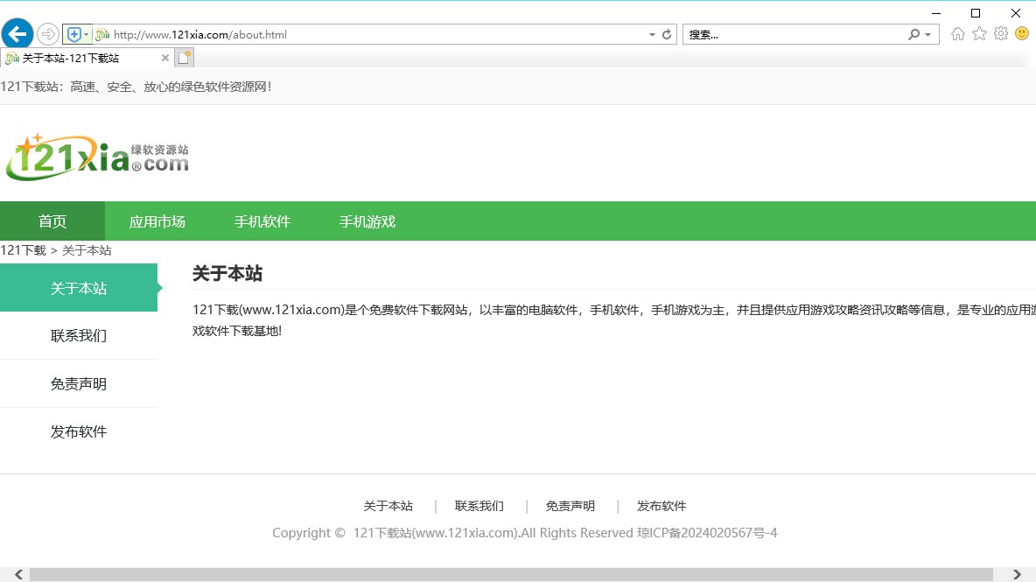Click inside the 搜索 search box
Viewport: 1036px width, 582px height.
(x=792, y=35)
